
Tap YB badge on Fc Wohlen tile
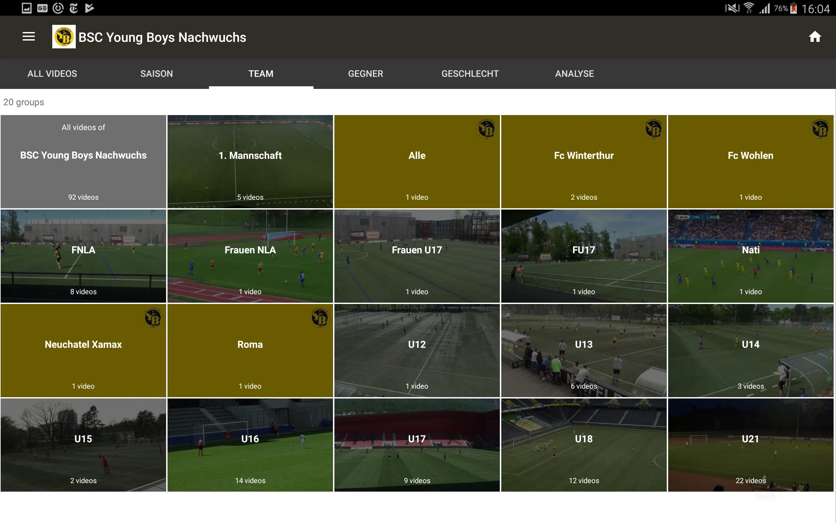pyautogui.click(x=820, y=129)
